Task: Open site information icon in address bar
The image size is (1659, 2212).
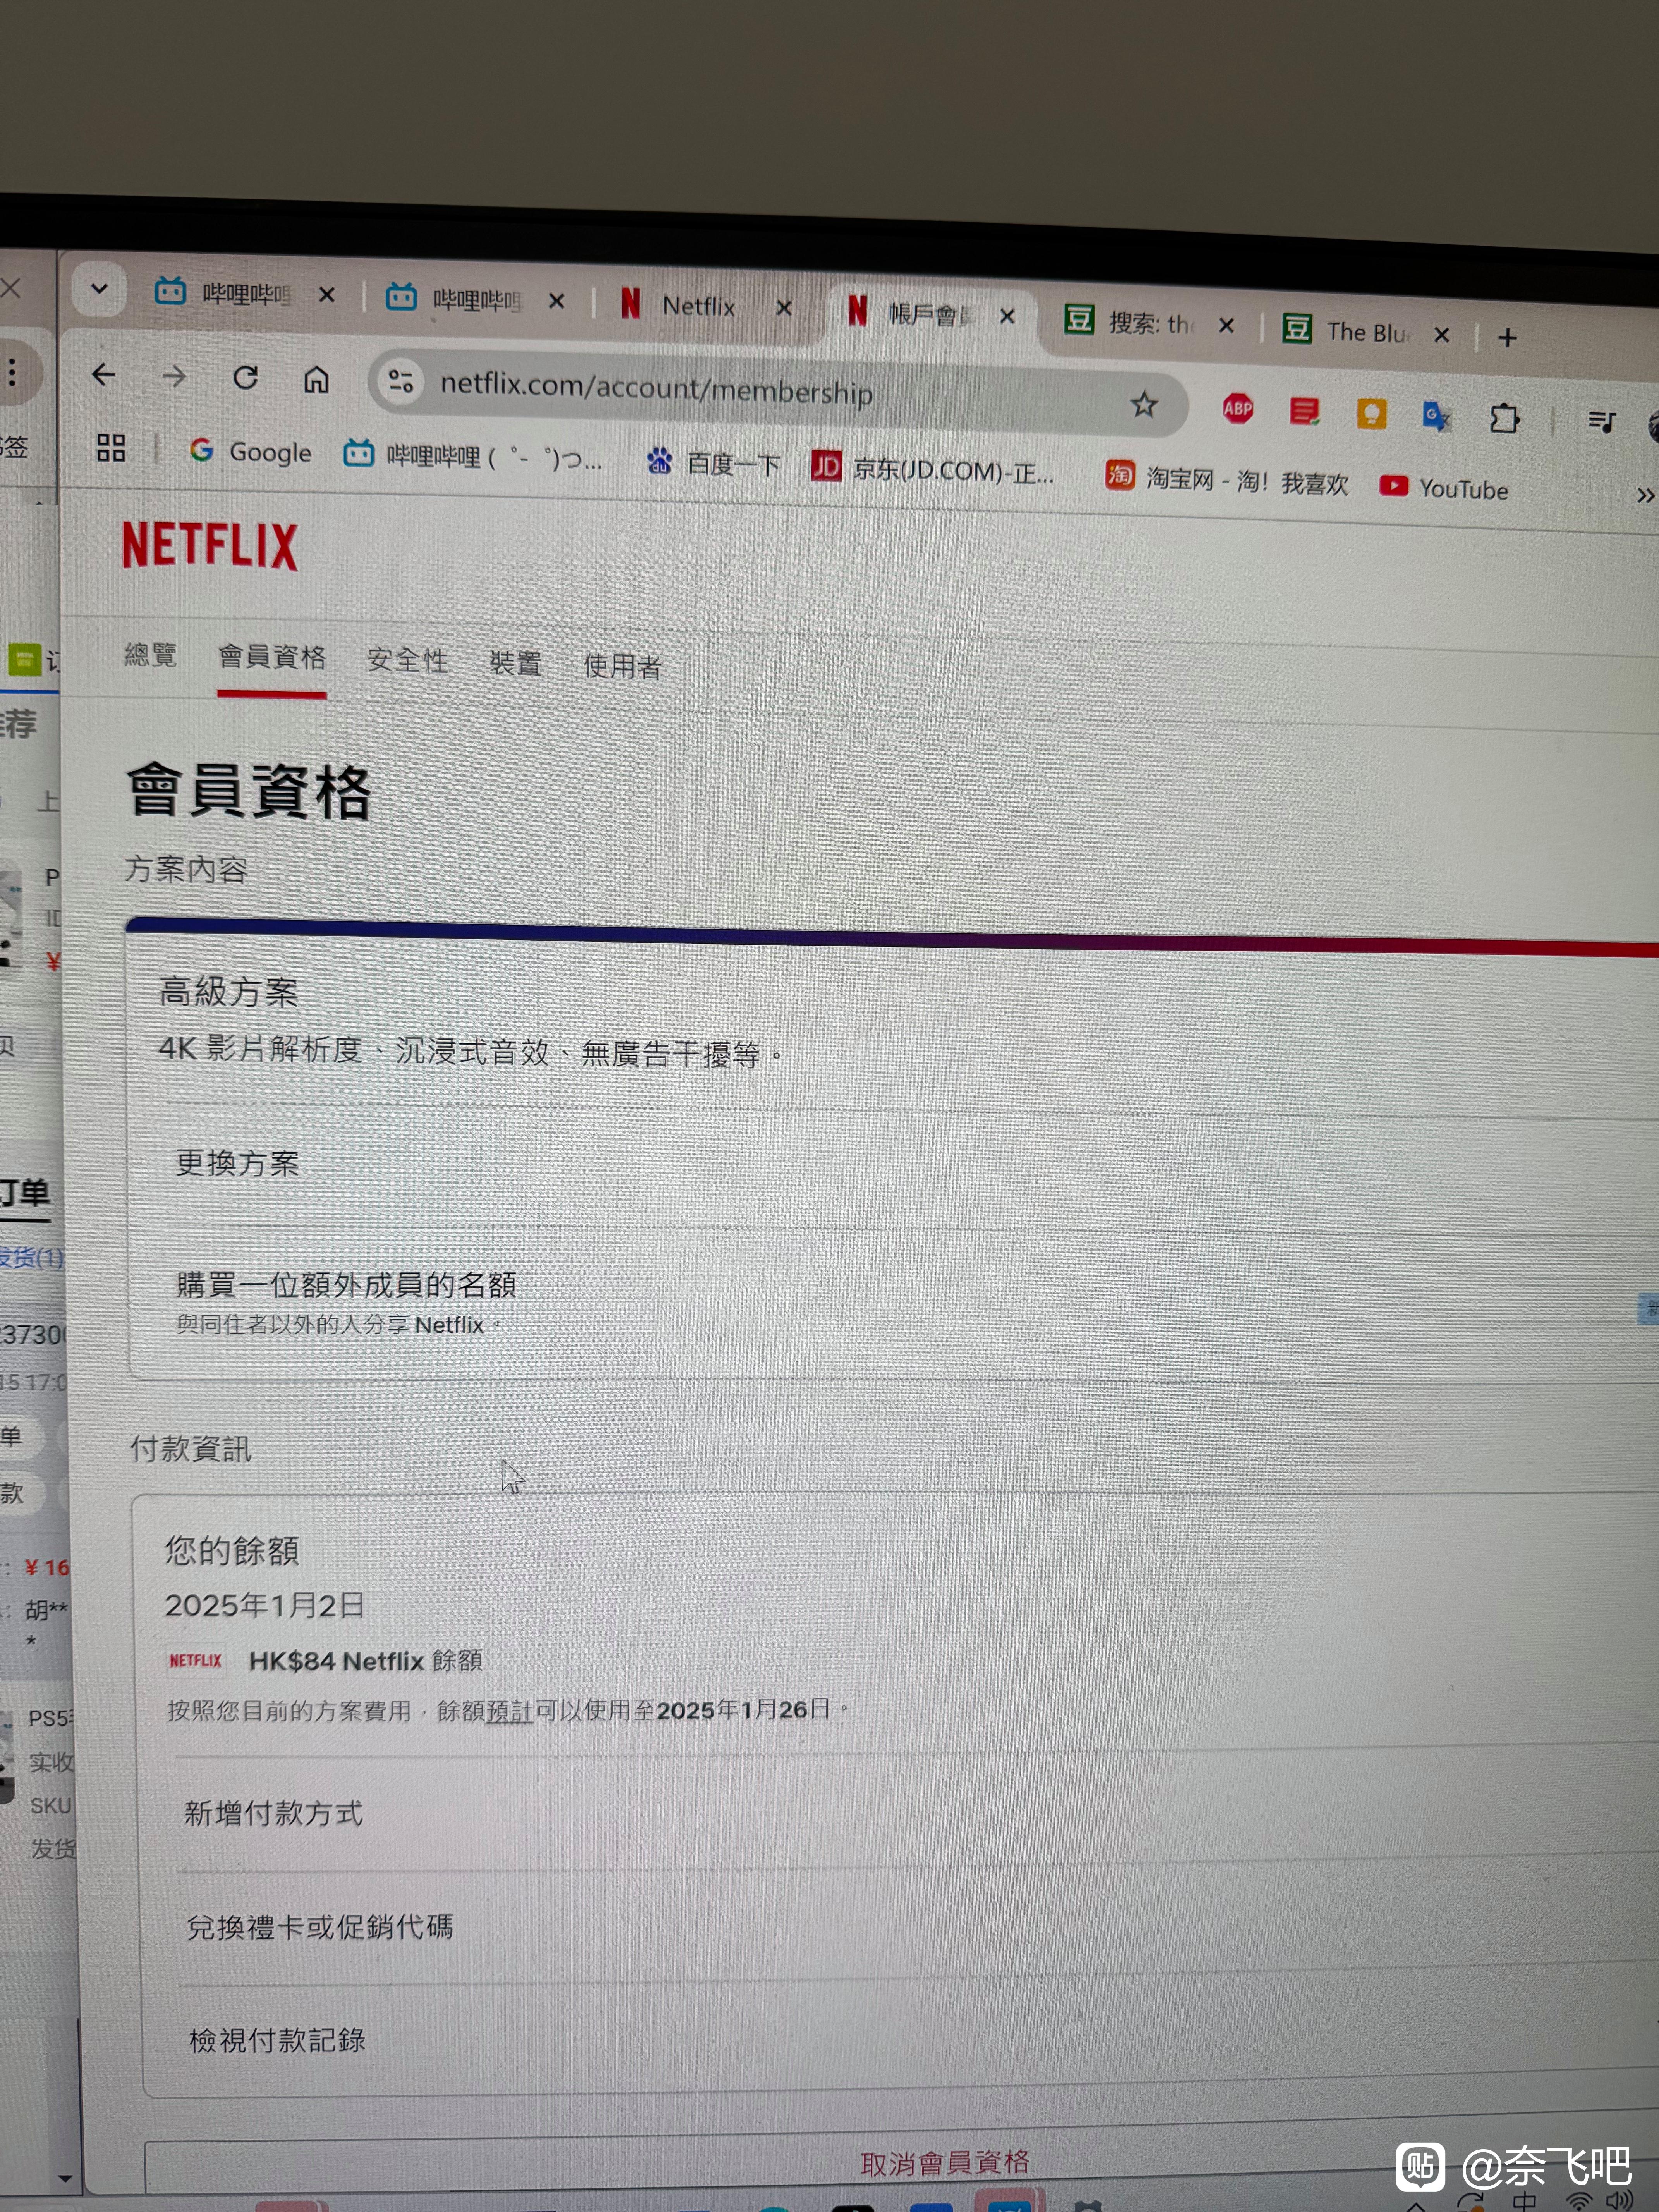Action: (401, 381)
